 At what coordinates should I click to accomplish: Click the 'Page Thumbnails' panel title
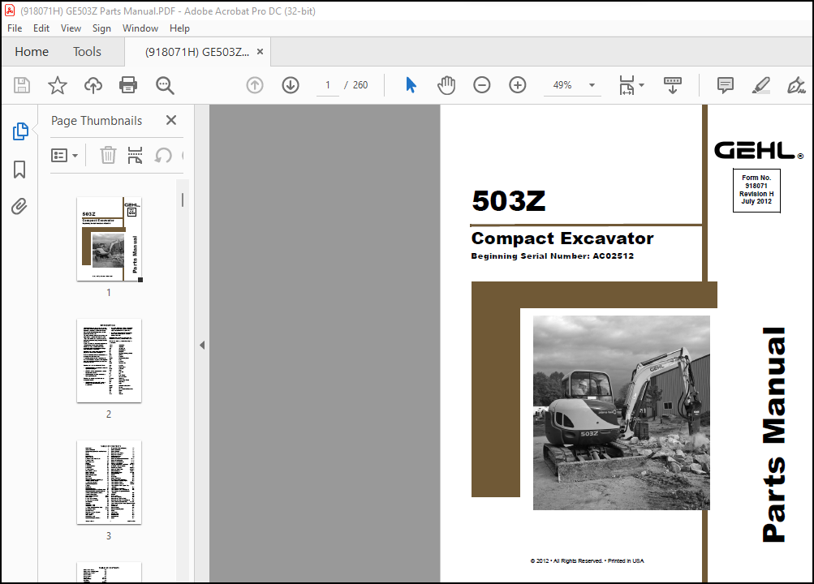pos(97,121)
